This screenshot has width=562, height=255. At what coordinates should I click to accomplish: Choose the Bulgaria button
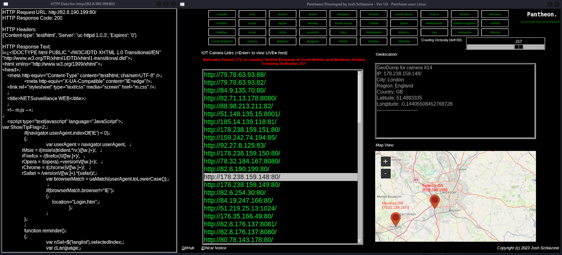click(x=313, y=41)
